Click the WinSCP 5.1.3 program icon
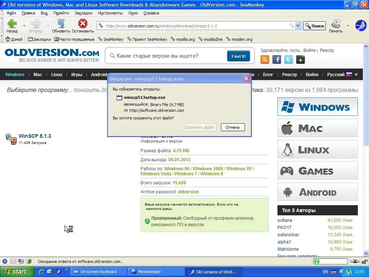369x277 pixels. click(x=11, y=139)
